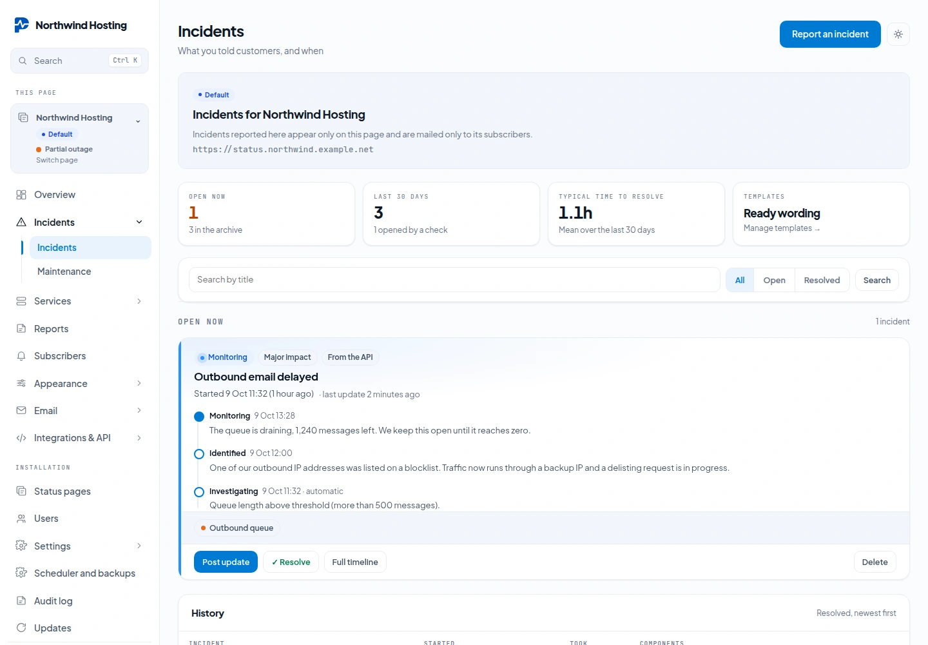Click the Services stack icon

tap(21, 301)
